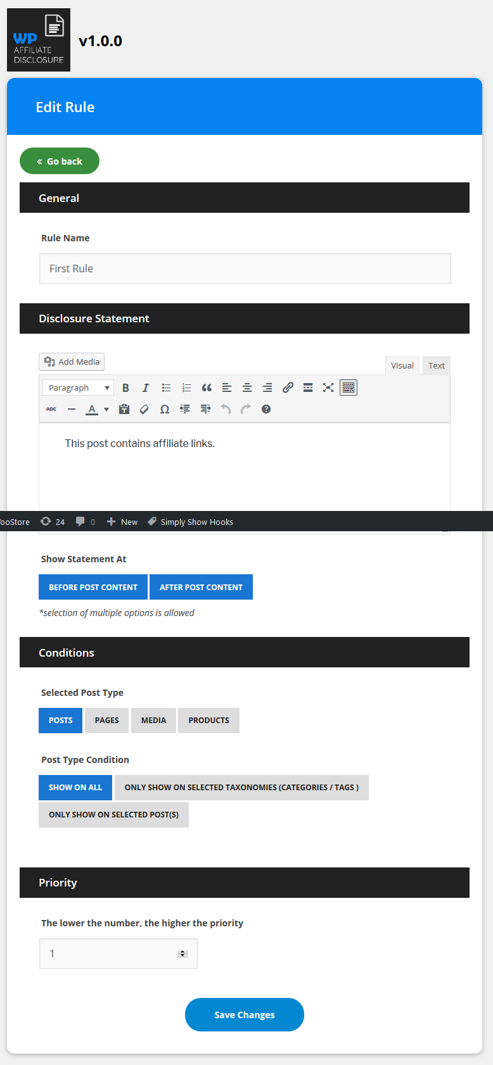This screenshot has height=1065, width=493.
Task: Open the New menu in admin bar
Action: pos(122,522)
